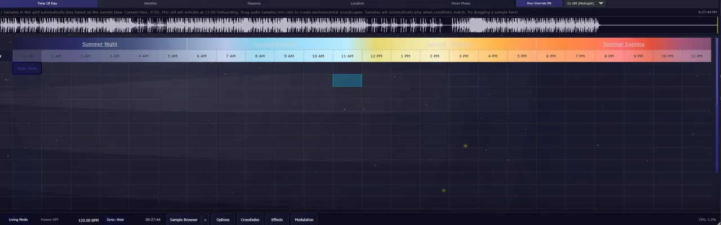Select the Drum Track sample cell

point(27,69)
